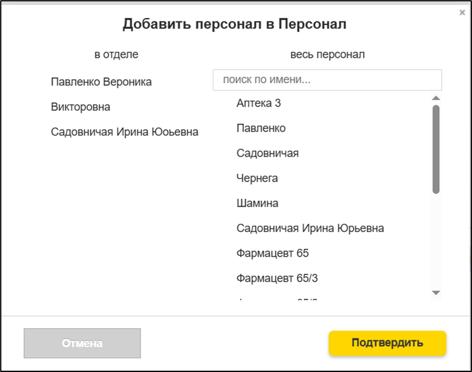Confirm with the yellow 'Подтвердить' button
Image resolution: width=472 pixels, height=372 pixels.
[x=387, y=343]
